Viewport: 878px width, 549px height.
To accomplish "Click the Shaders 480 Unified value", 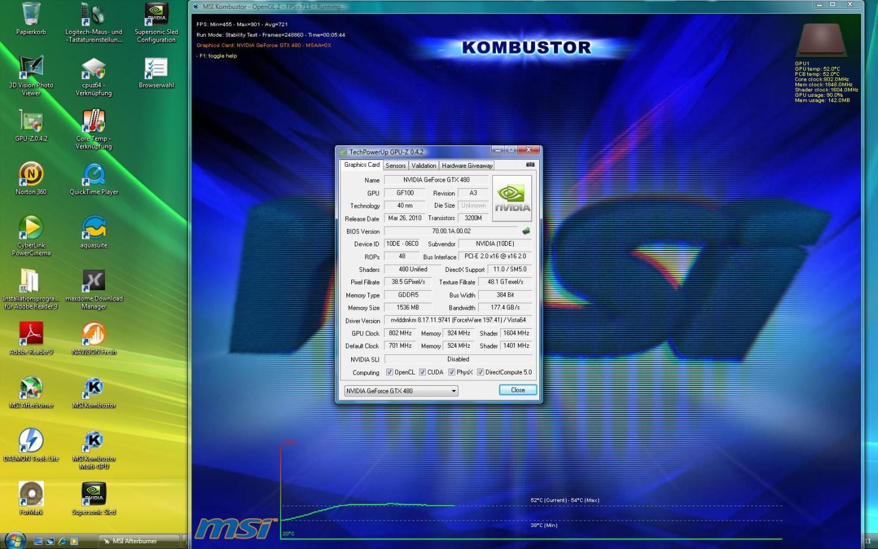I will [413, 269].
